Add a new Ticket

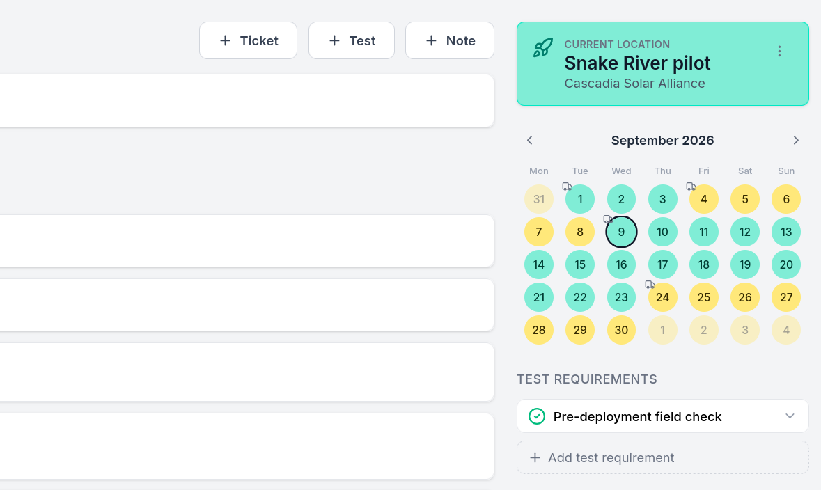(248, 40)
